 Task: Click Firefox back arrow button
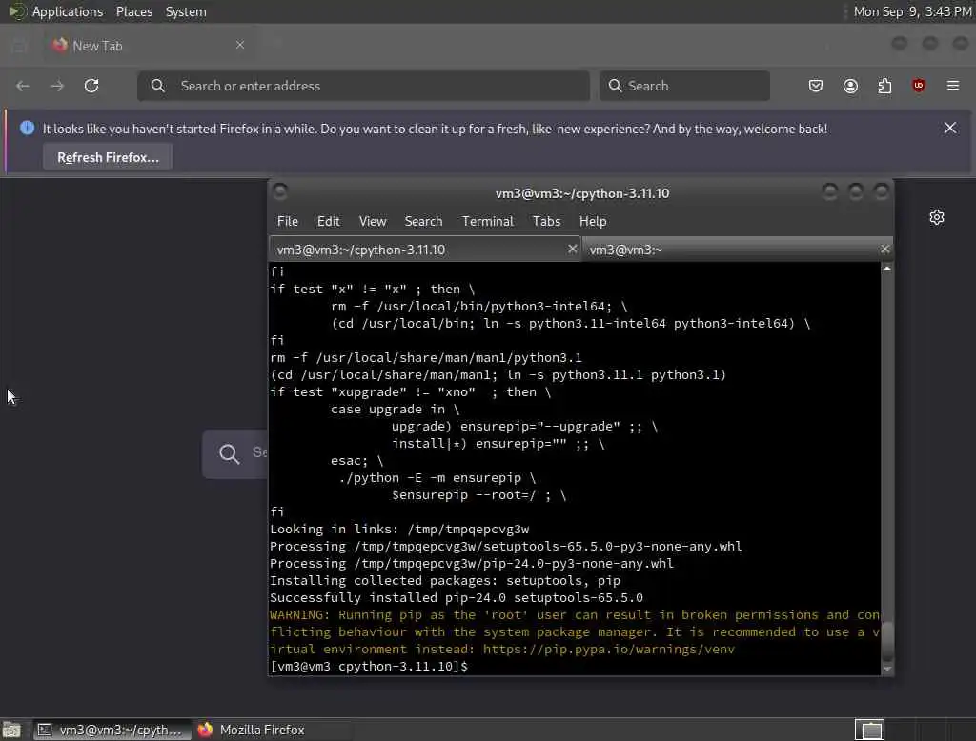point(23,86)
